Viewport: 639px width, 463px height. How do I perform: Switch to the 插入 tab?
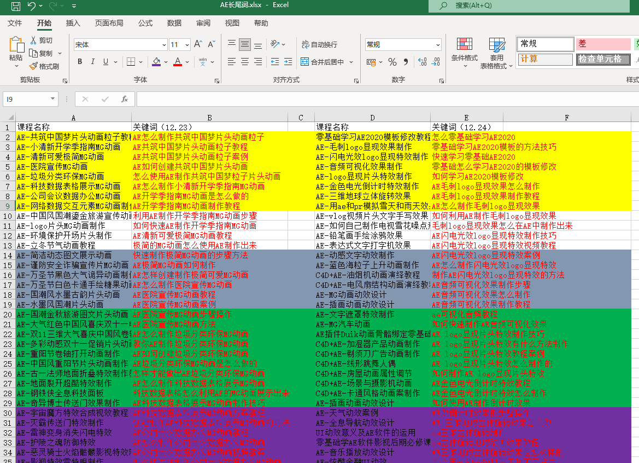[73, 23]
